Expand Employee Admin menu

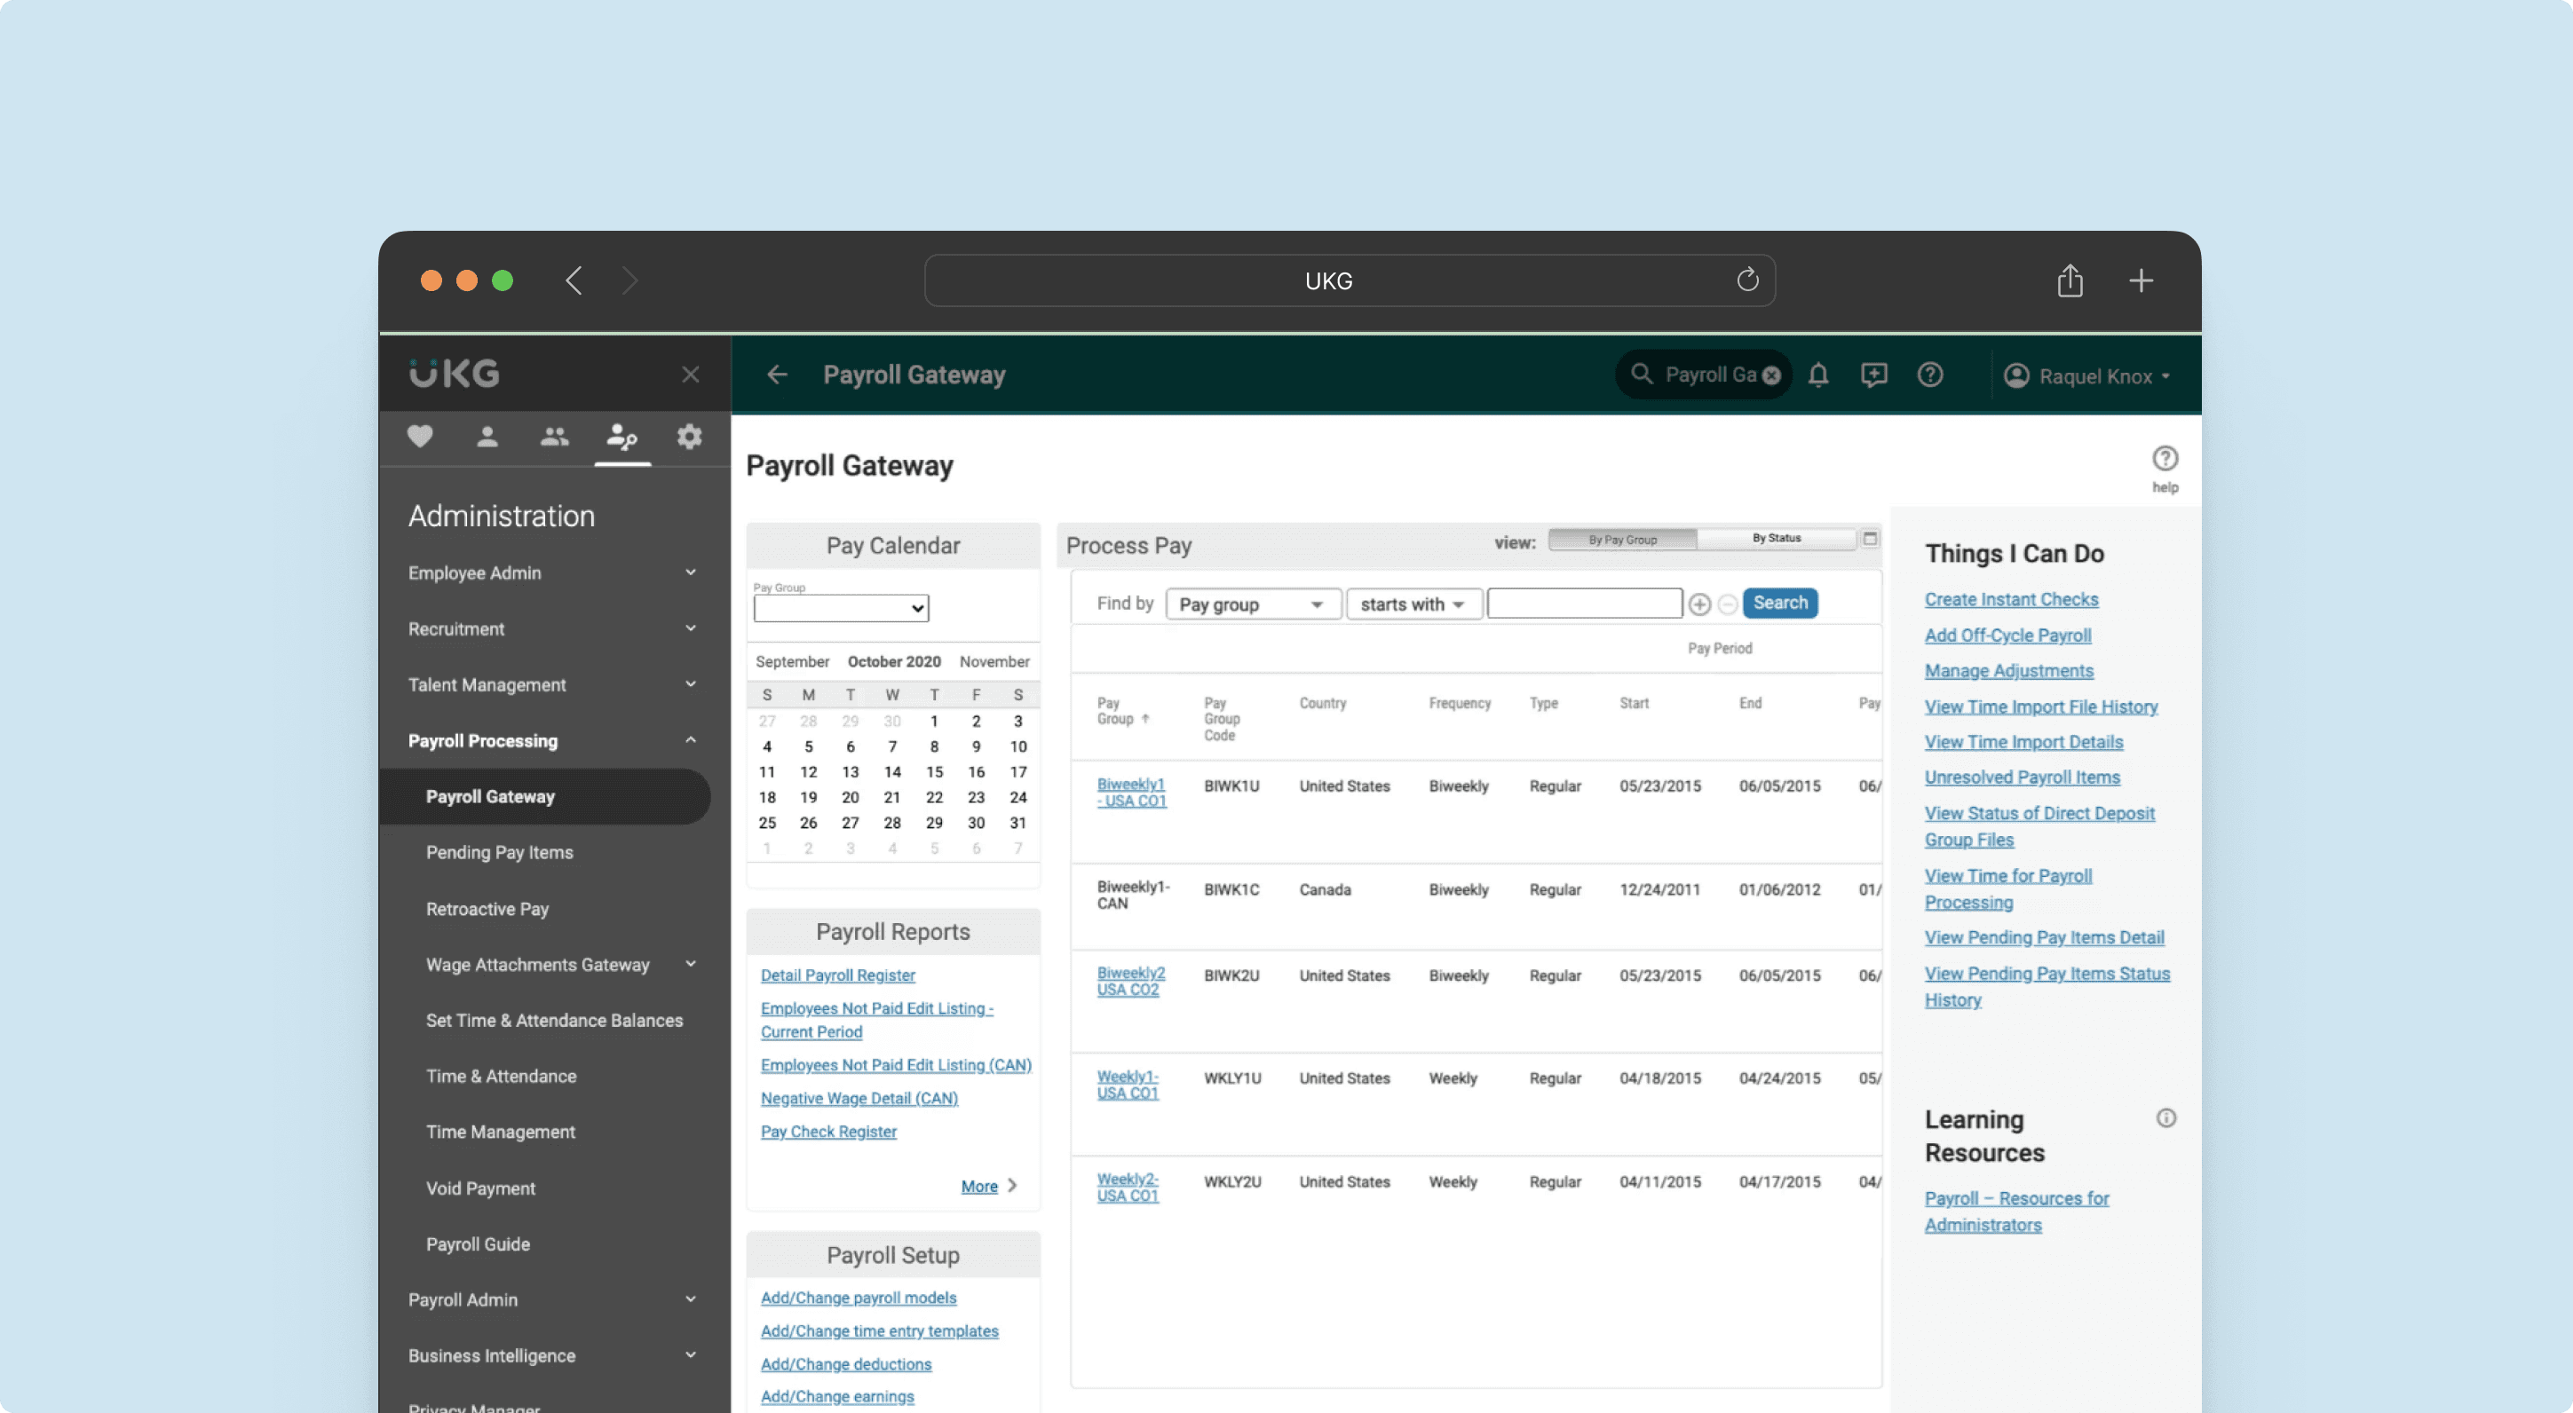[690, 572]
